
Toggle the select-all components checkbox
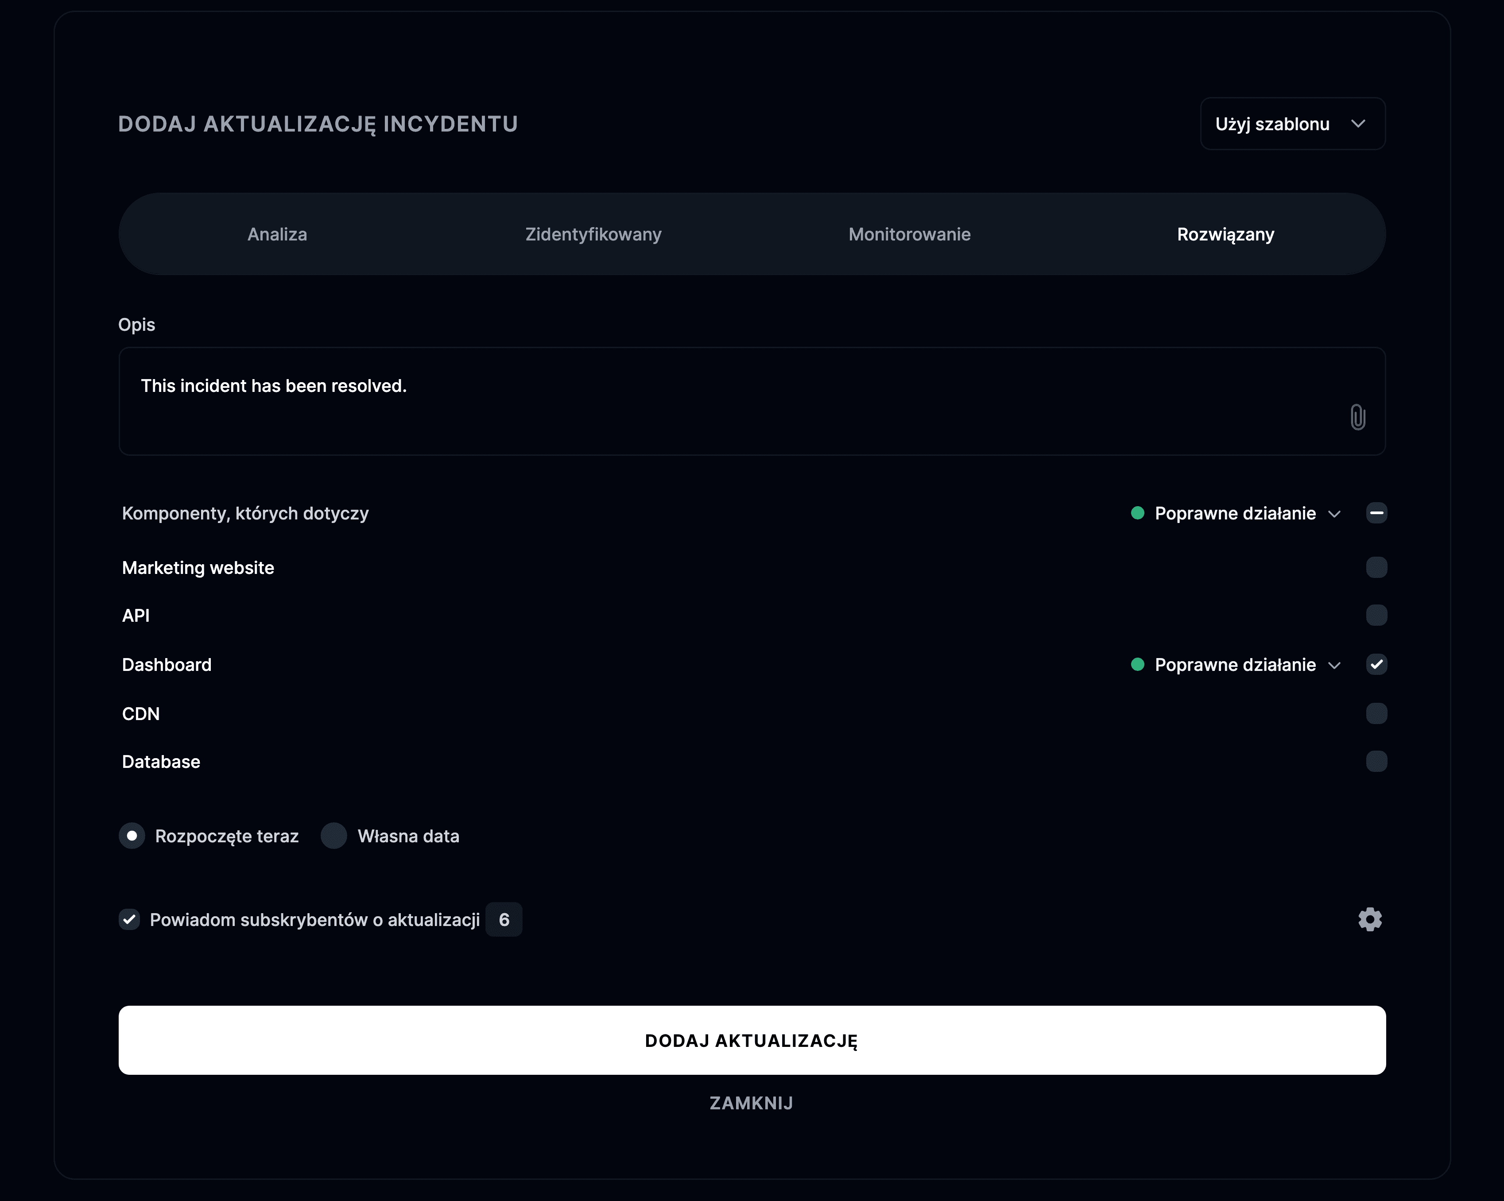coord(1376,513)
